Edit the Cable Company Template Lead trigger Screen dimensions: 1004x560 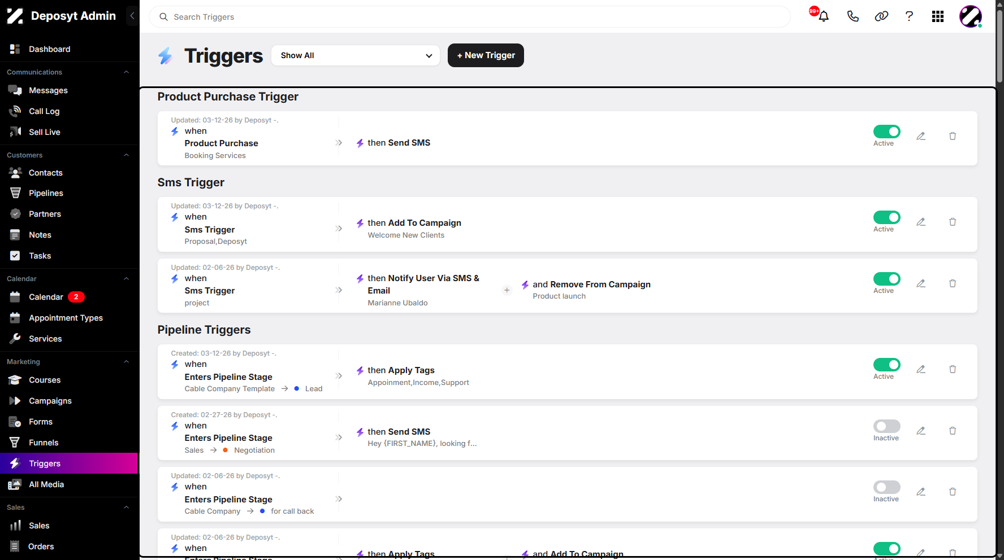pyautogui.click(x=921, y=369)
